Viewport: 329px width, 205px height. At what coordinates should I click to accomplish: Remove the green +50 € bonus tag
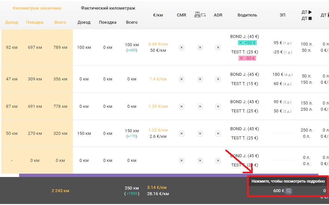pyautogui.click(x=241, y=43)
